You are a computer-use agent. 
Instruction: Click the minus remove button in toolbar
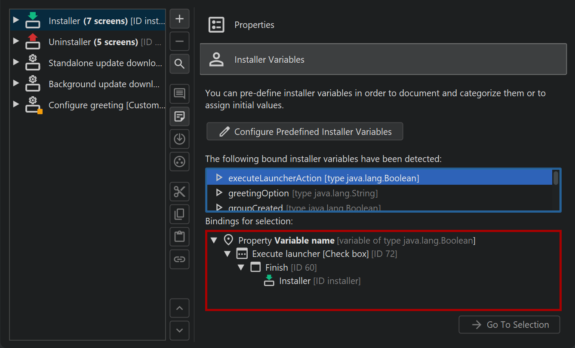(180, 42)
